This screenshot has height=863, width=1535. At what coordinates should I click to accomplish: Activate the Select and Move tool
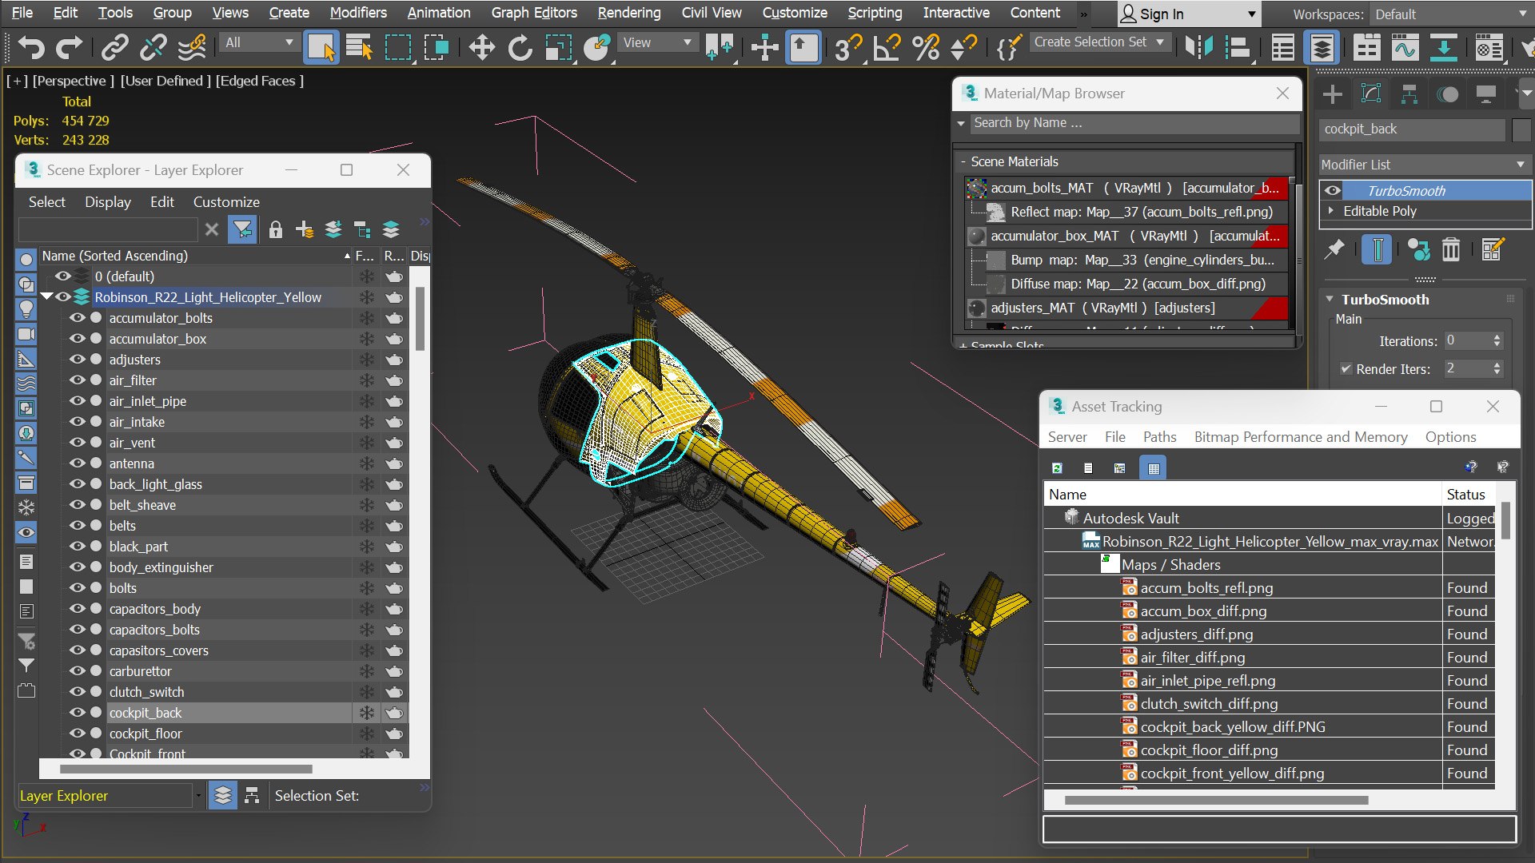tap(481, 47)
